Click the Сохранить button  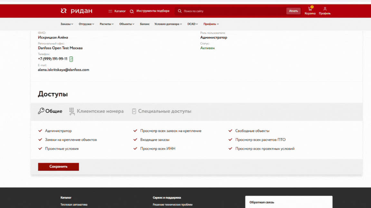tap(58, 167)
